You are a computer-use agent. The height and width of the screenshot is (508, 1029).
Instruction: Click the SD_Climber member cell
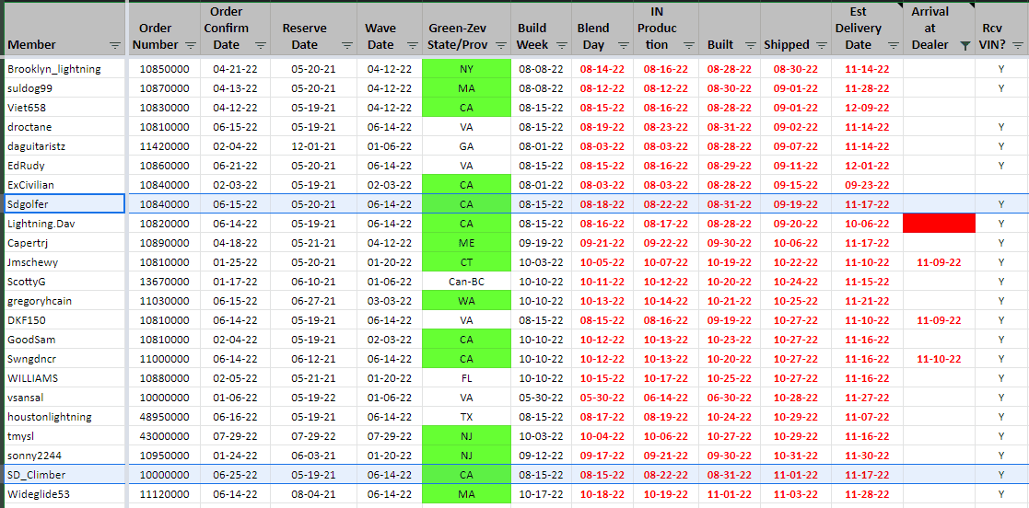click(x=63, y=475)
